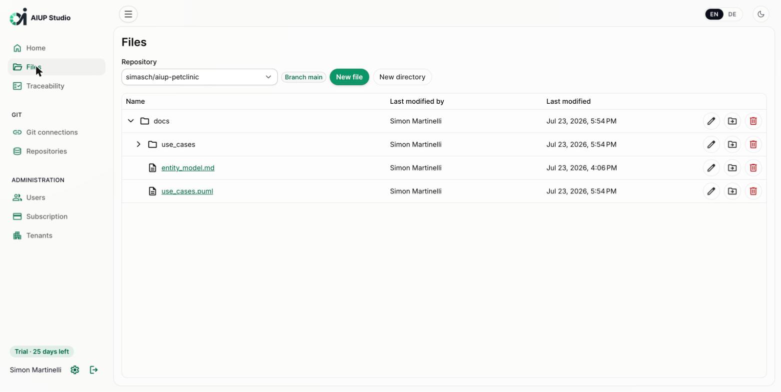Delete the docs folder via trash icon
Image resolution: width=781 pixels, height=392 pixels.
(753, 121)
